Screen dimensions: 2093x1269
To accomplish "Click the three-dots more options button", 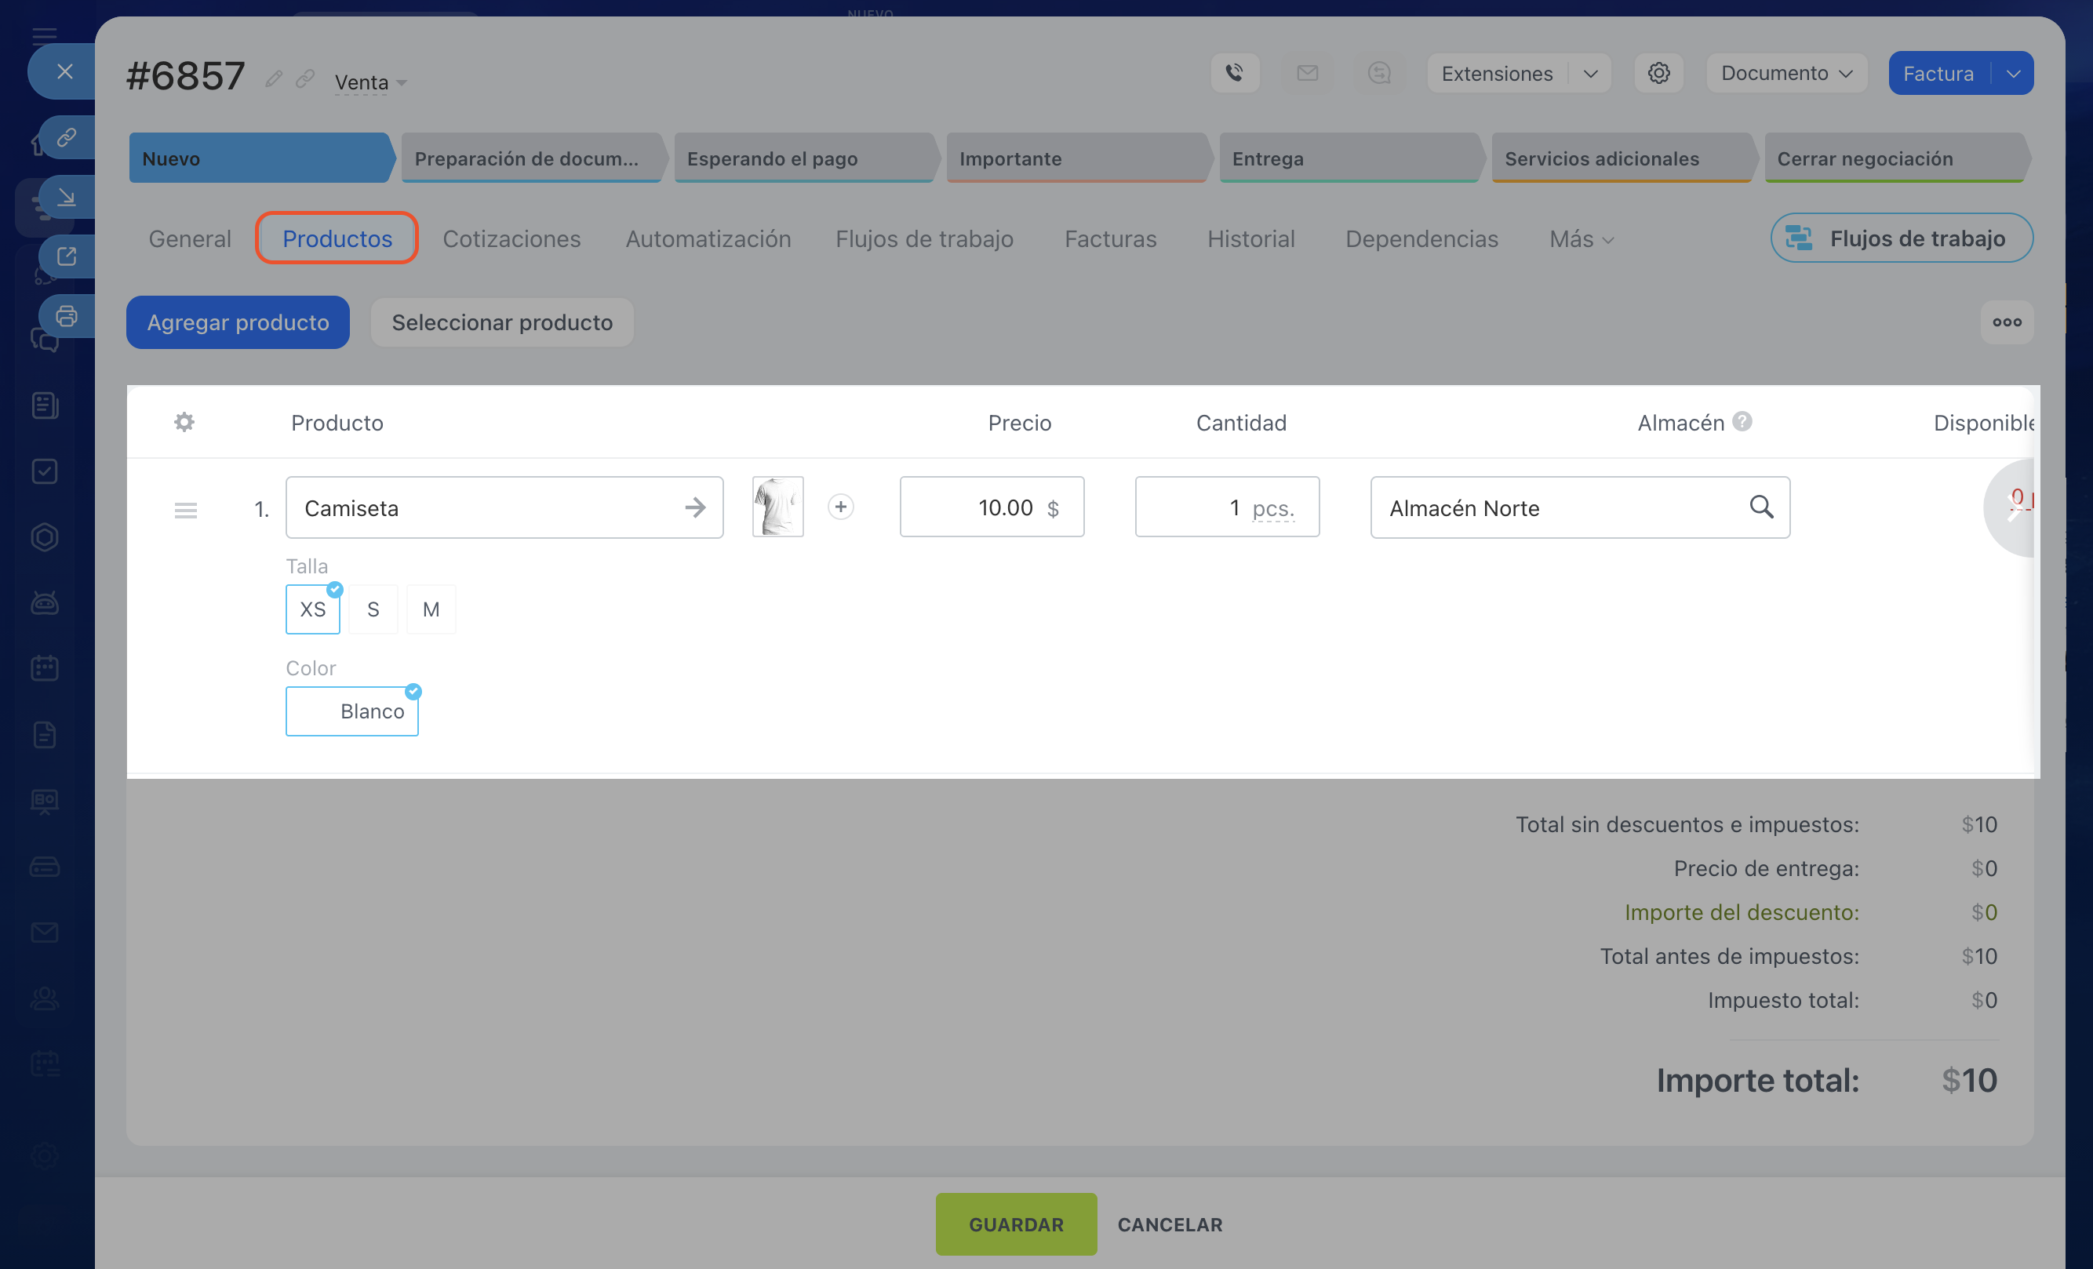I will [x=2007, y=322].
